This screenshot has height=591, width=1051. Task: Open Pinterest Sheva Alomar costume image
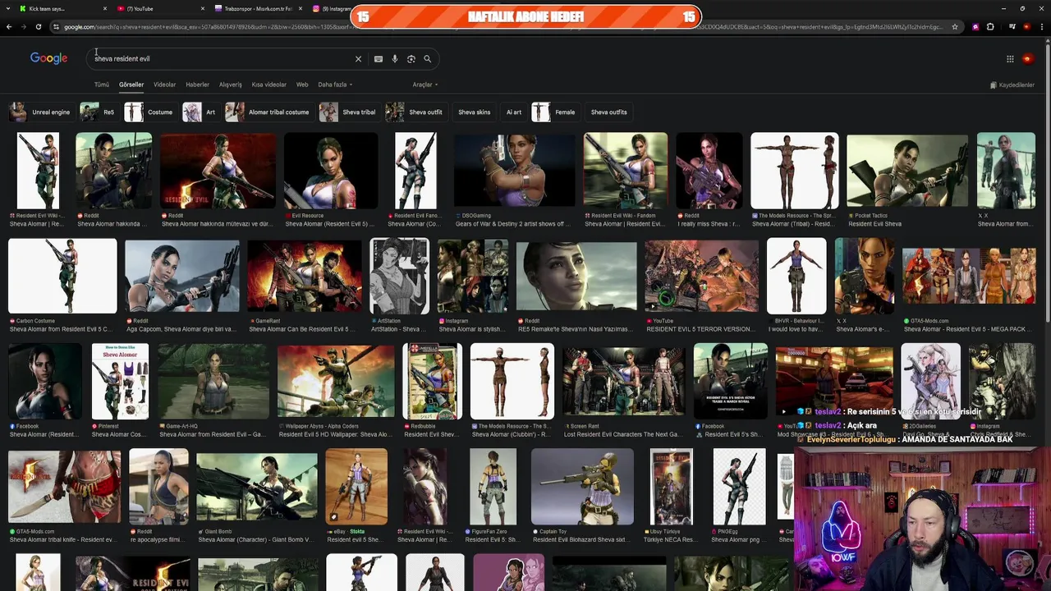click(x=120, y=382)
